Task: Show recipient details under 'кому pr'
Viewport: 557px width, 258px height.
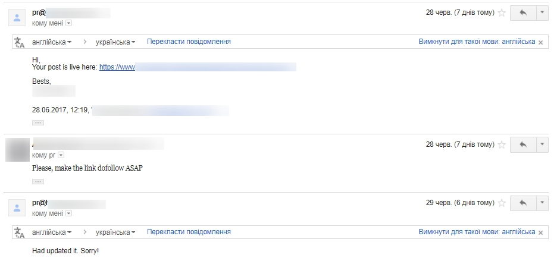Action: 61,155
